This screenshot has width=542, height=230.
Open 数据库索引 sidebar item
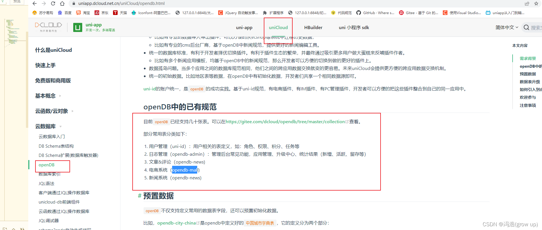click(x=49, y=174)
